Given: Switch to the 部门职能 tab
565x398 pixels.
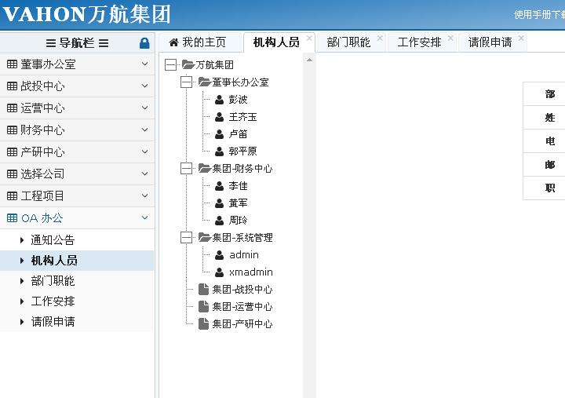Looking at the screenshot, I should click(348, 42).
